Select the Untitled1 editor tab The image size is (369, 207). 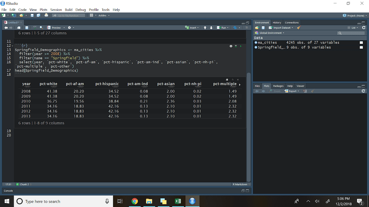pyautogui.click(x=13, y=23)
